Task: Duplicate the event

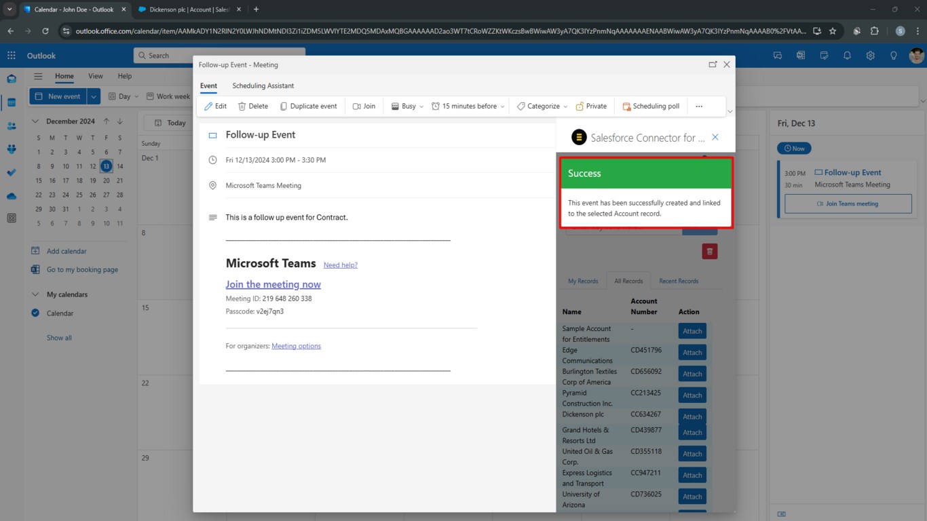Action: pos(309,106)
